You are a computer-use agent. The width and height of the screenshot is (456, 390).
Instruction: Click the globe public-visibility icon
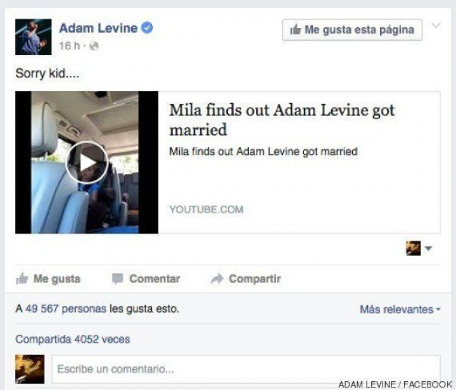94,46
